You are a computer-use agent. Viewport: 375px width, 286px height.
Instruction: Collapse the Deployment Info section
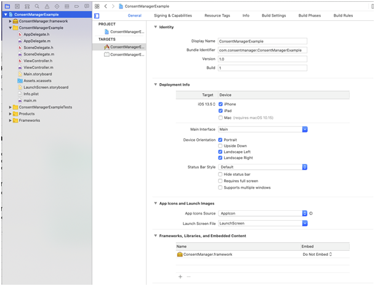click(x=155, y=84)
